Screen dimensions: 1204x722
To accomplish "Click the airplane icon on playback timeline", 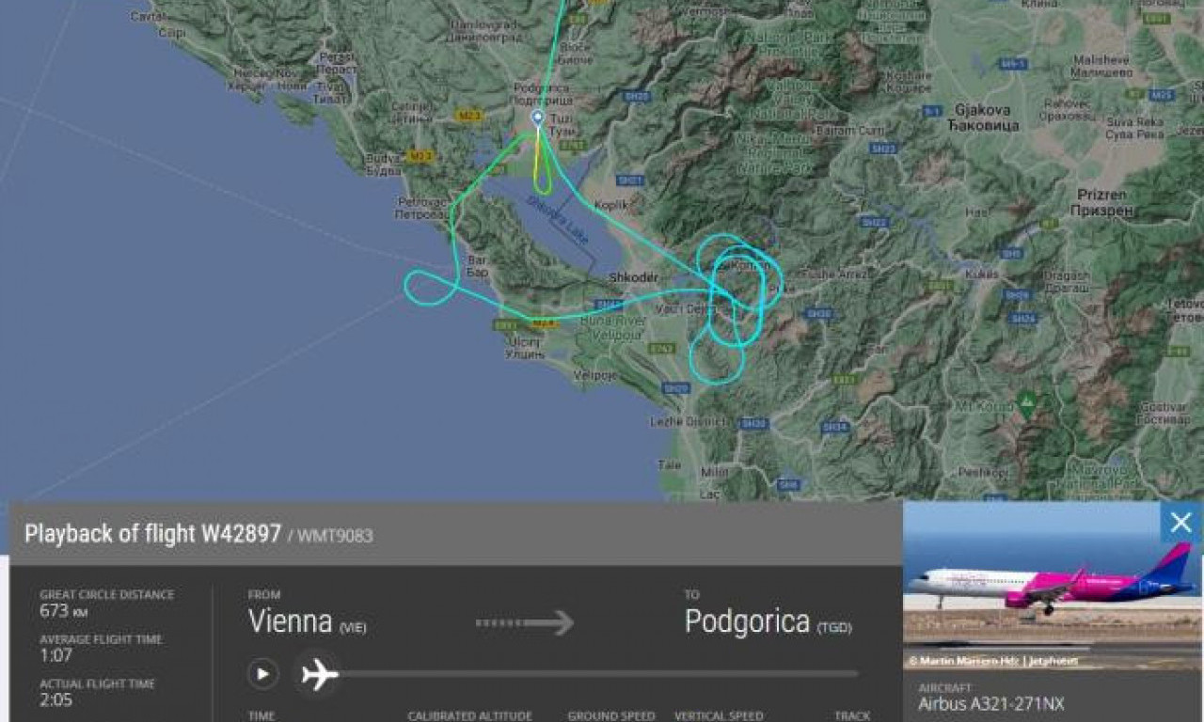I will pyautogui.click(x=320, y=674).
